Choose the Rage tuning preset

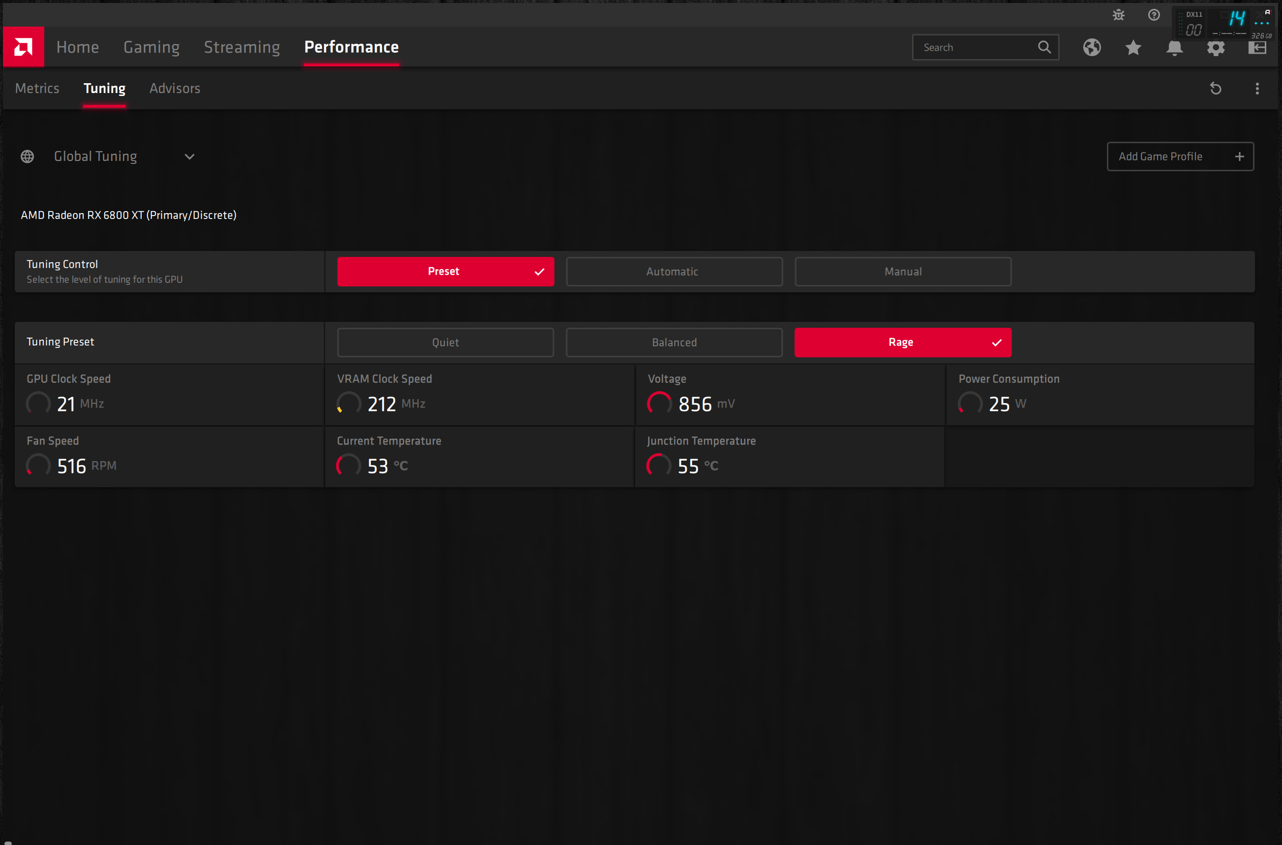click(903, 343)
